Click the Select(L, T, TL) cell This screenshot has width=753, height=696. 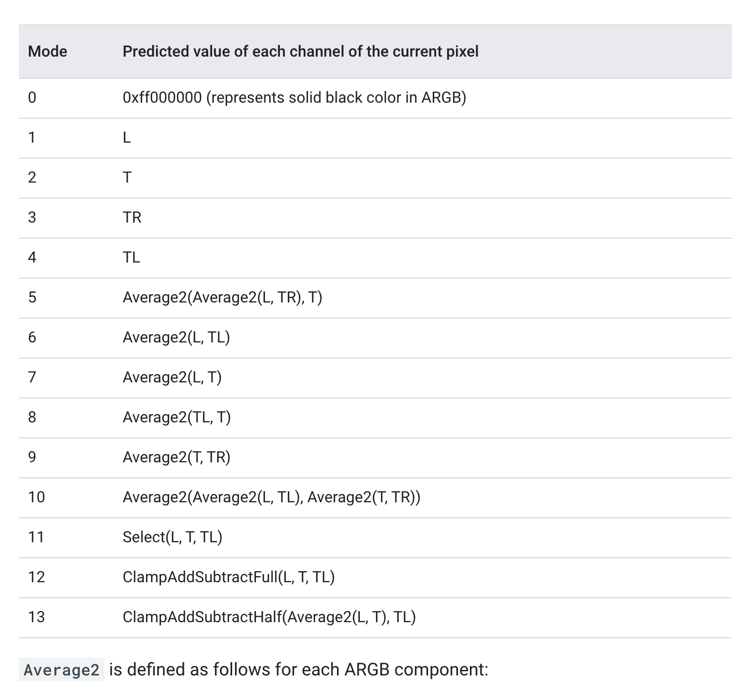coord(172,537)
